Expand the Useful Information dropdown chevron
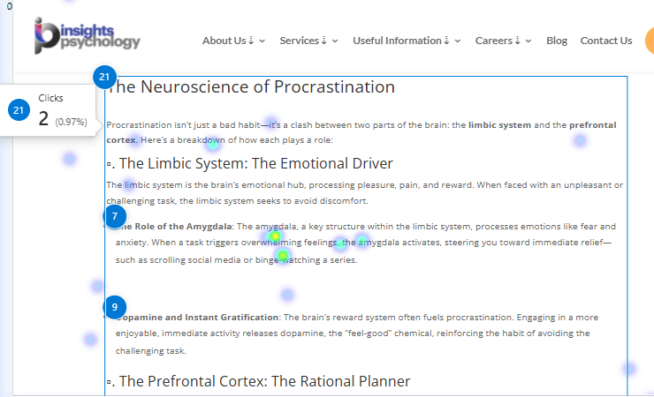This screenshot has width=654, height=397. pos(458,41)
